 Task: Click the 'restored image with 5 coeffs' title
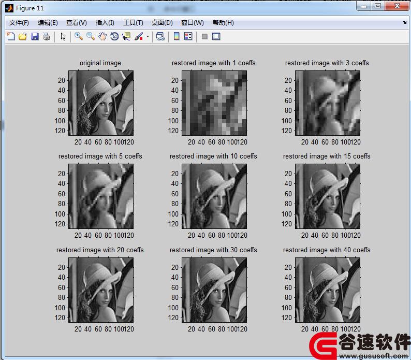(100, 156)
